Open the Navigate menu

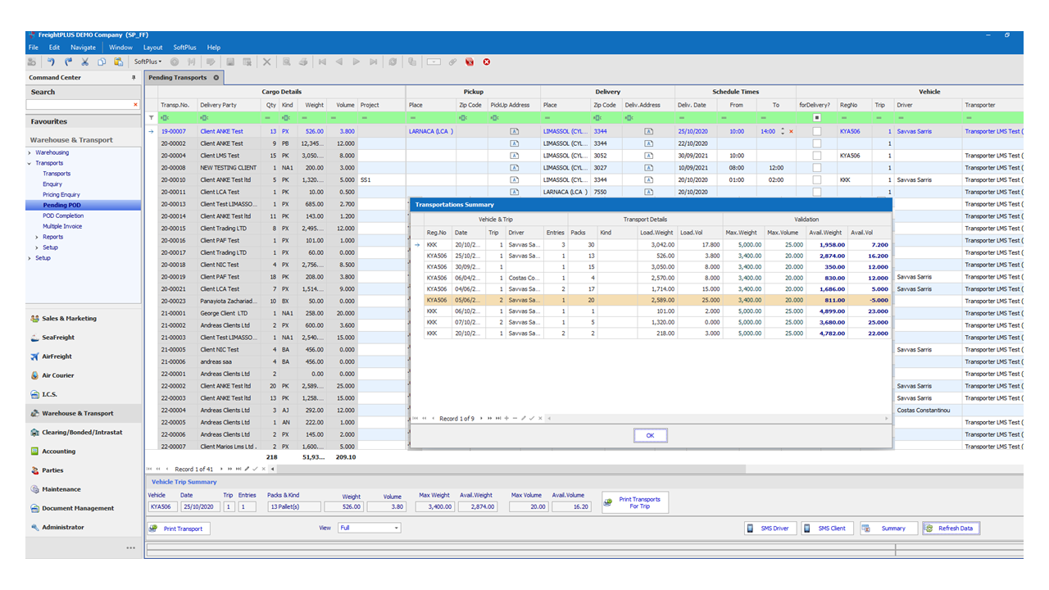(83, 47)
